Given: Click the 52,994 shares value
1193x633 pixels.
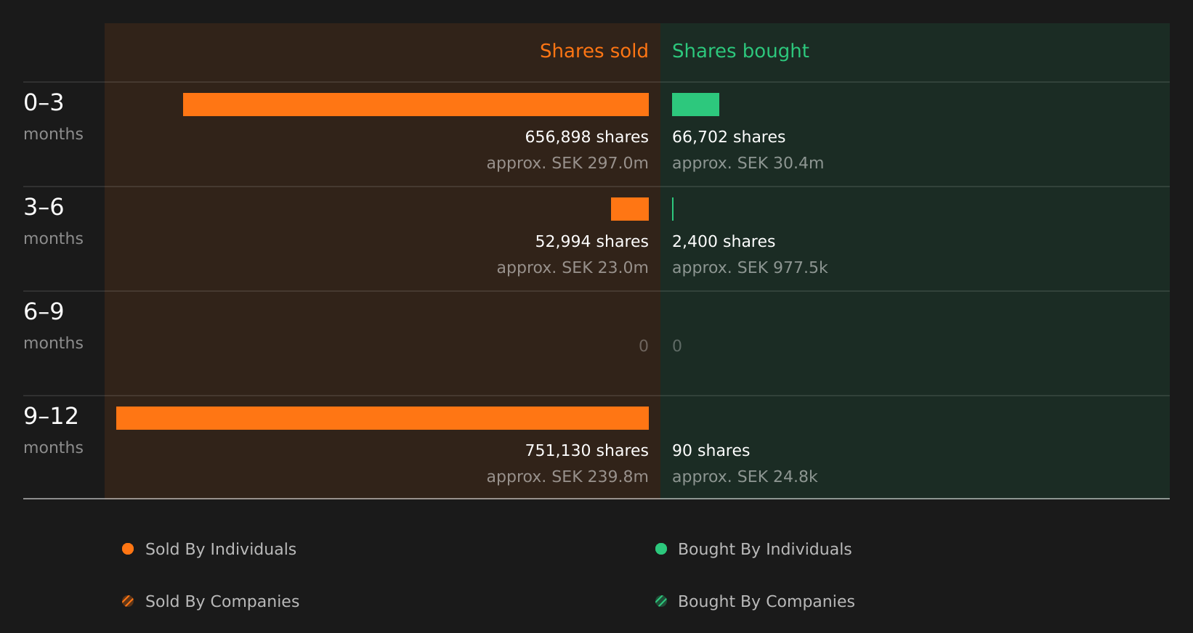Looking at the screenshot, I should click(x=591, y=242).
